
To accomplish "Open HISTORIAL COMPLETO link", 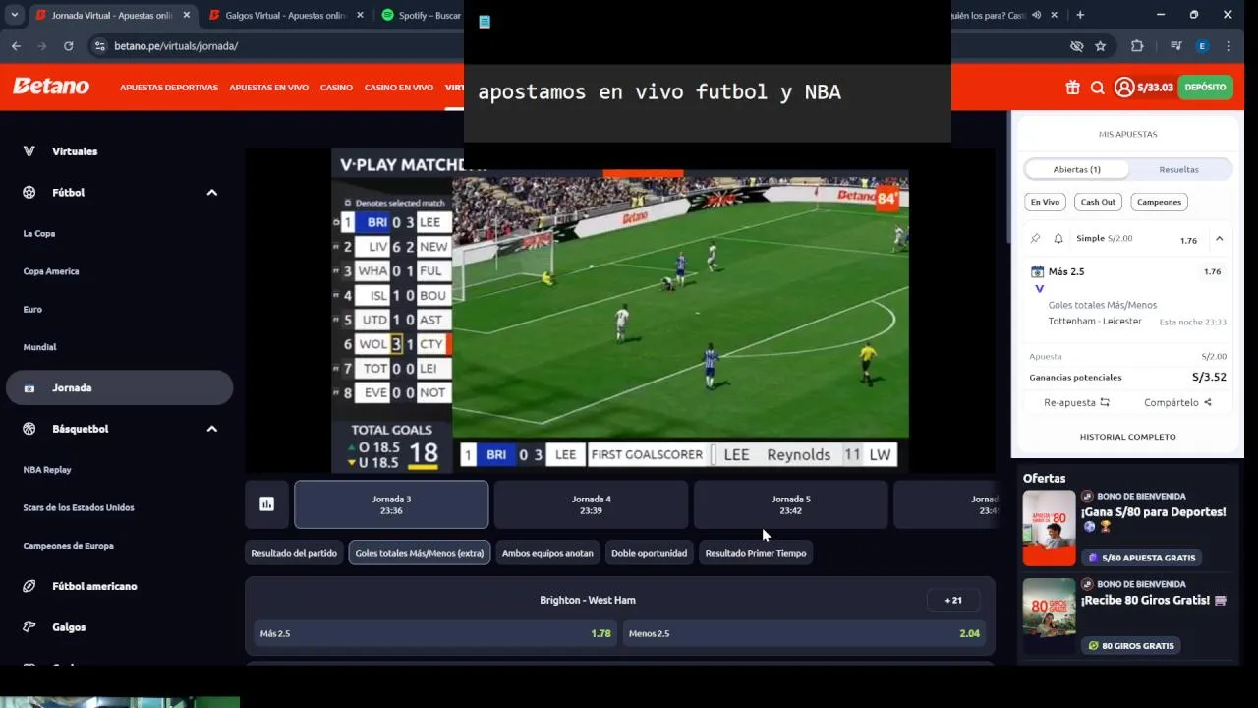I will tap(1127, 437).
